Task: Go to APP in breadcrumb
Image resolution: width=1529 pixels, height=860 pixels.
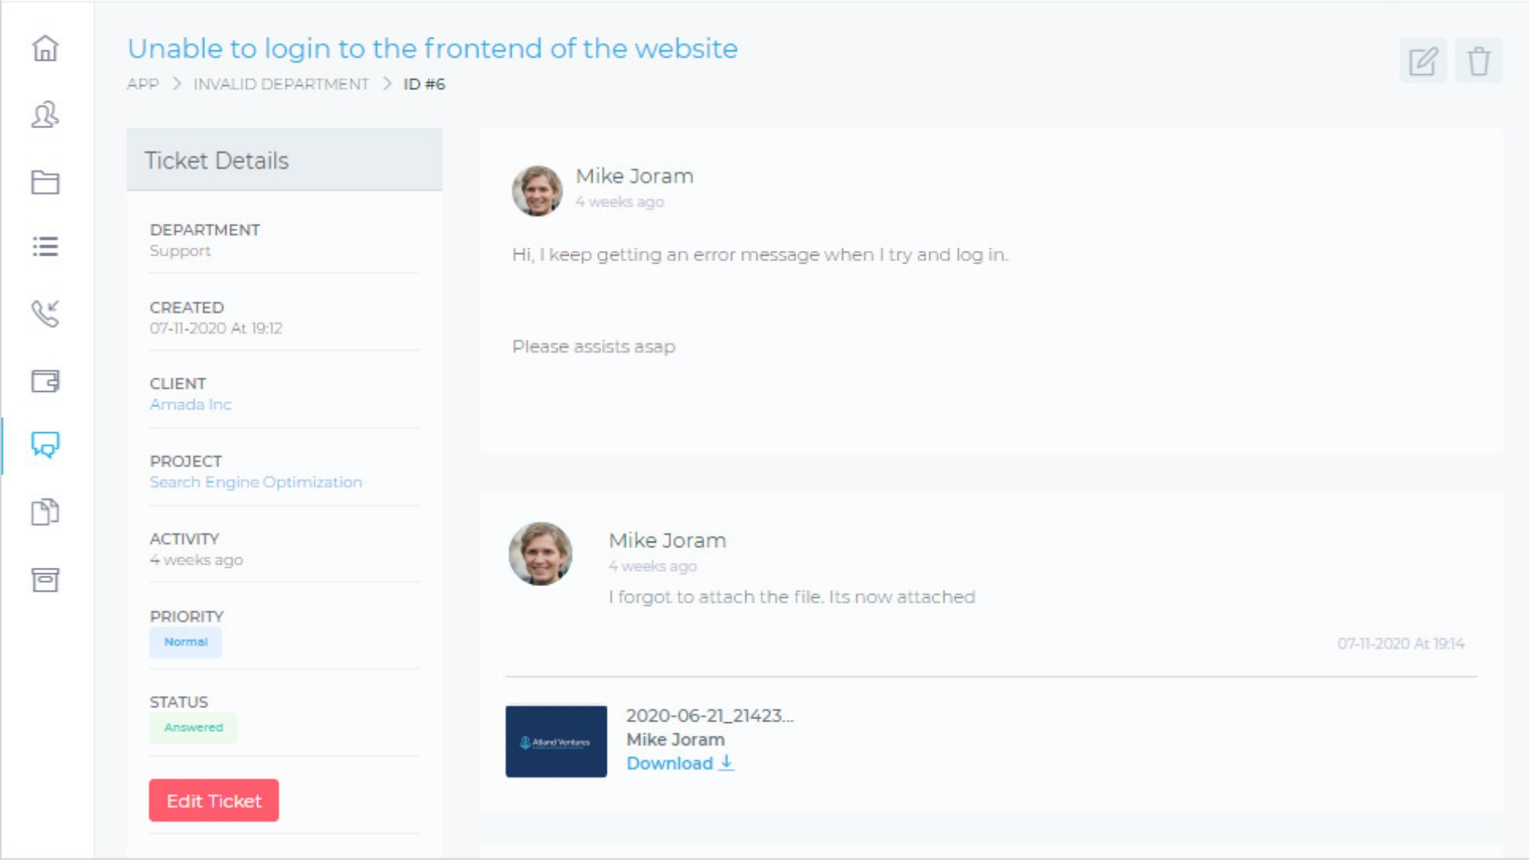Action: tap(143, 84)
